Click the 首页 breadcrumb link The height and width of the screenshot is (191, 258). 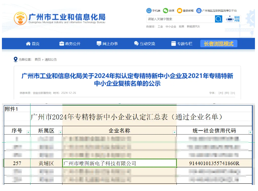pyautogui.click(x=38, y=59)
